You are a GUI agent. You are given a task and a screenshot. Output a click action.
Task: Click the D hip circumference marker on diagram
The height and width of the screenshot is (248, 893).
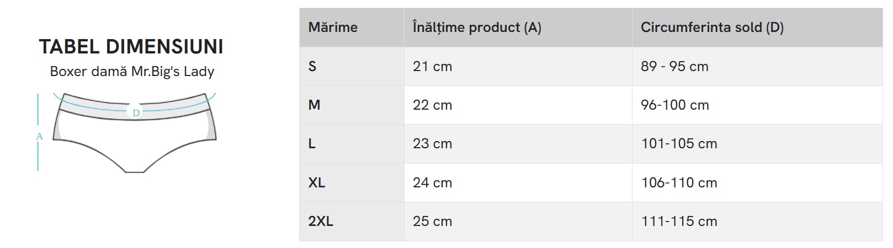click(136, 112)
